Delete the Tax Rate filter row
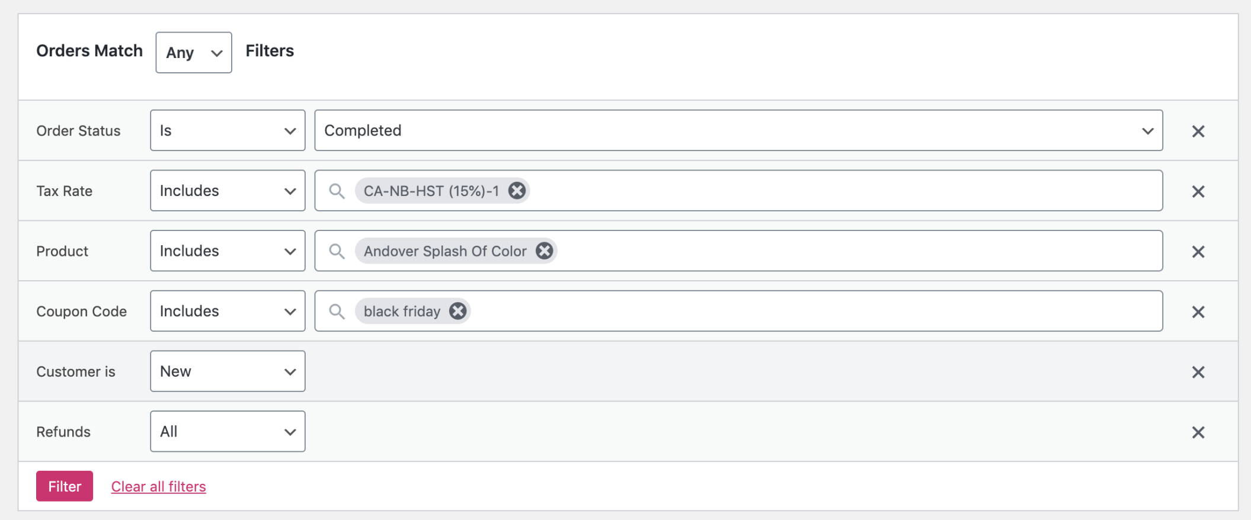The image size is (1251, 520). pyautogui.click(x=1198, y=191)
